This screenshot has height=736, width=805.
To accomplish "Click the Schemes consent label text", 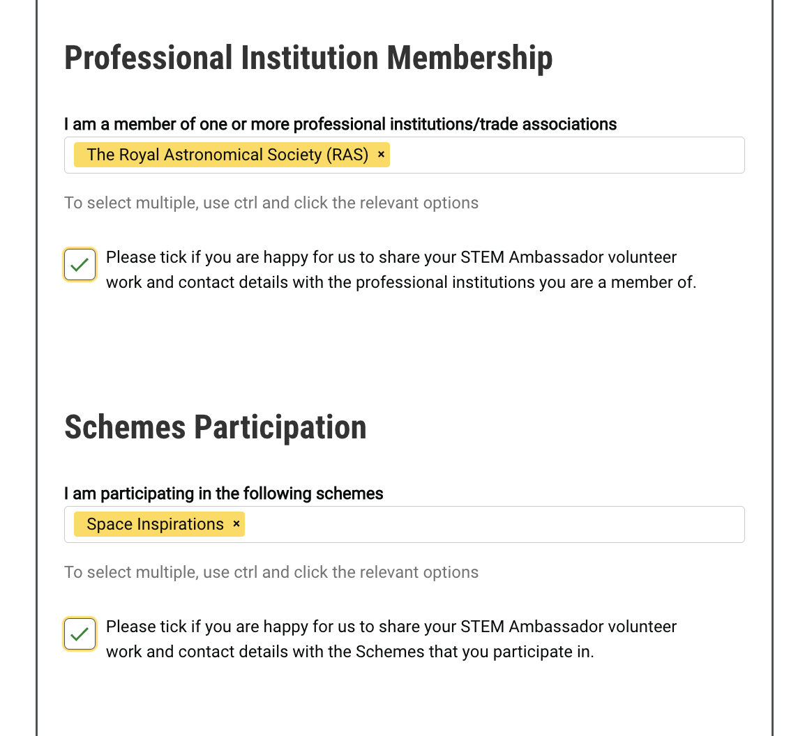I will click(391, 639).
